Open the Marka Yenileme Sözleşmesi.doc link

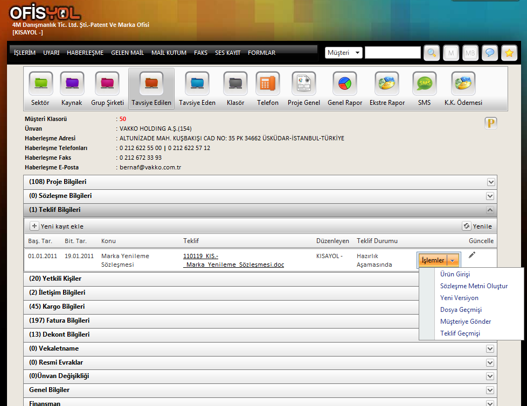pos(233,260)
